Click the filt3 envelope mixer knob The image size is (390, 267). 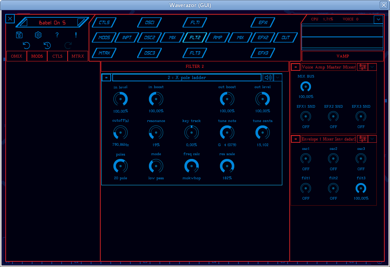(x=361, y=188)
